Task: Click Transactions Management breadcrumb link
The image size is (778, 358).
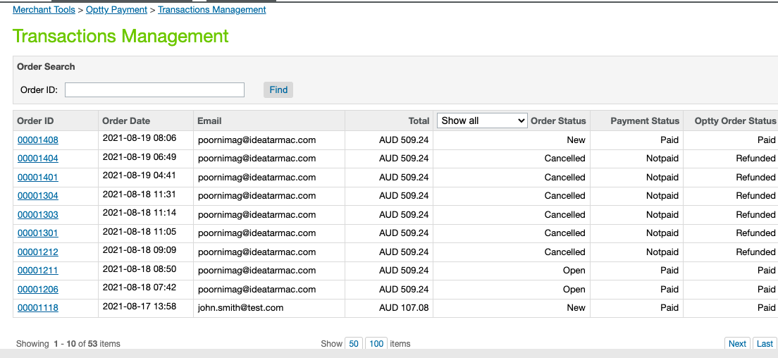Action: (211, 10)
